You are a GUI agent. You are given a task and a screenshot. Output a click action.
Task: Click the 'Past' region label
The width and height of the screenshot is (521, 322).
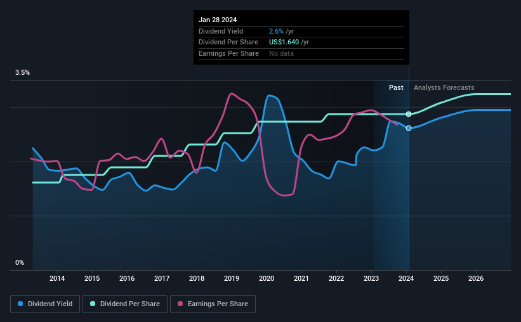pos(396,87)
